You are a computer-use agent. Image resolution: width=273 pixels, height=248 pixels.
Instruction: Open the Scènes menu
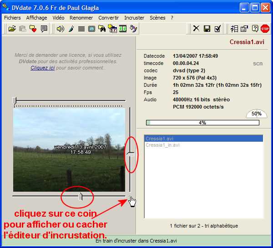[157, 18]
